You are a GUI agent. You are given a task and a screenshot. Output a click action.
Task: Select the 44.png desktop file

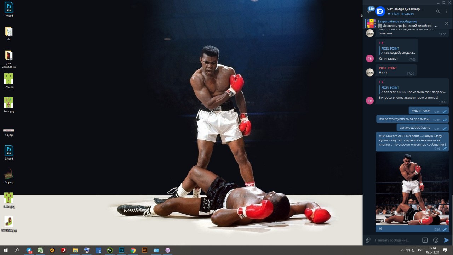(x=9, y=176)
